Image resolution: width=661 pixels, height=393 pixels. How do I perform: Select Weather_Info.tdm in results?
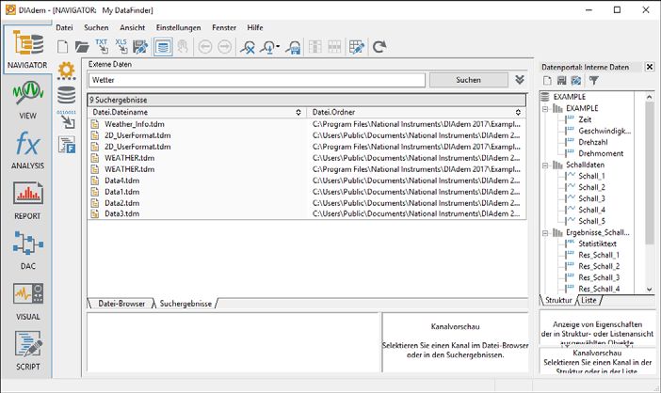click(x=135, y=124)
